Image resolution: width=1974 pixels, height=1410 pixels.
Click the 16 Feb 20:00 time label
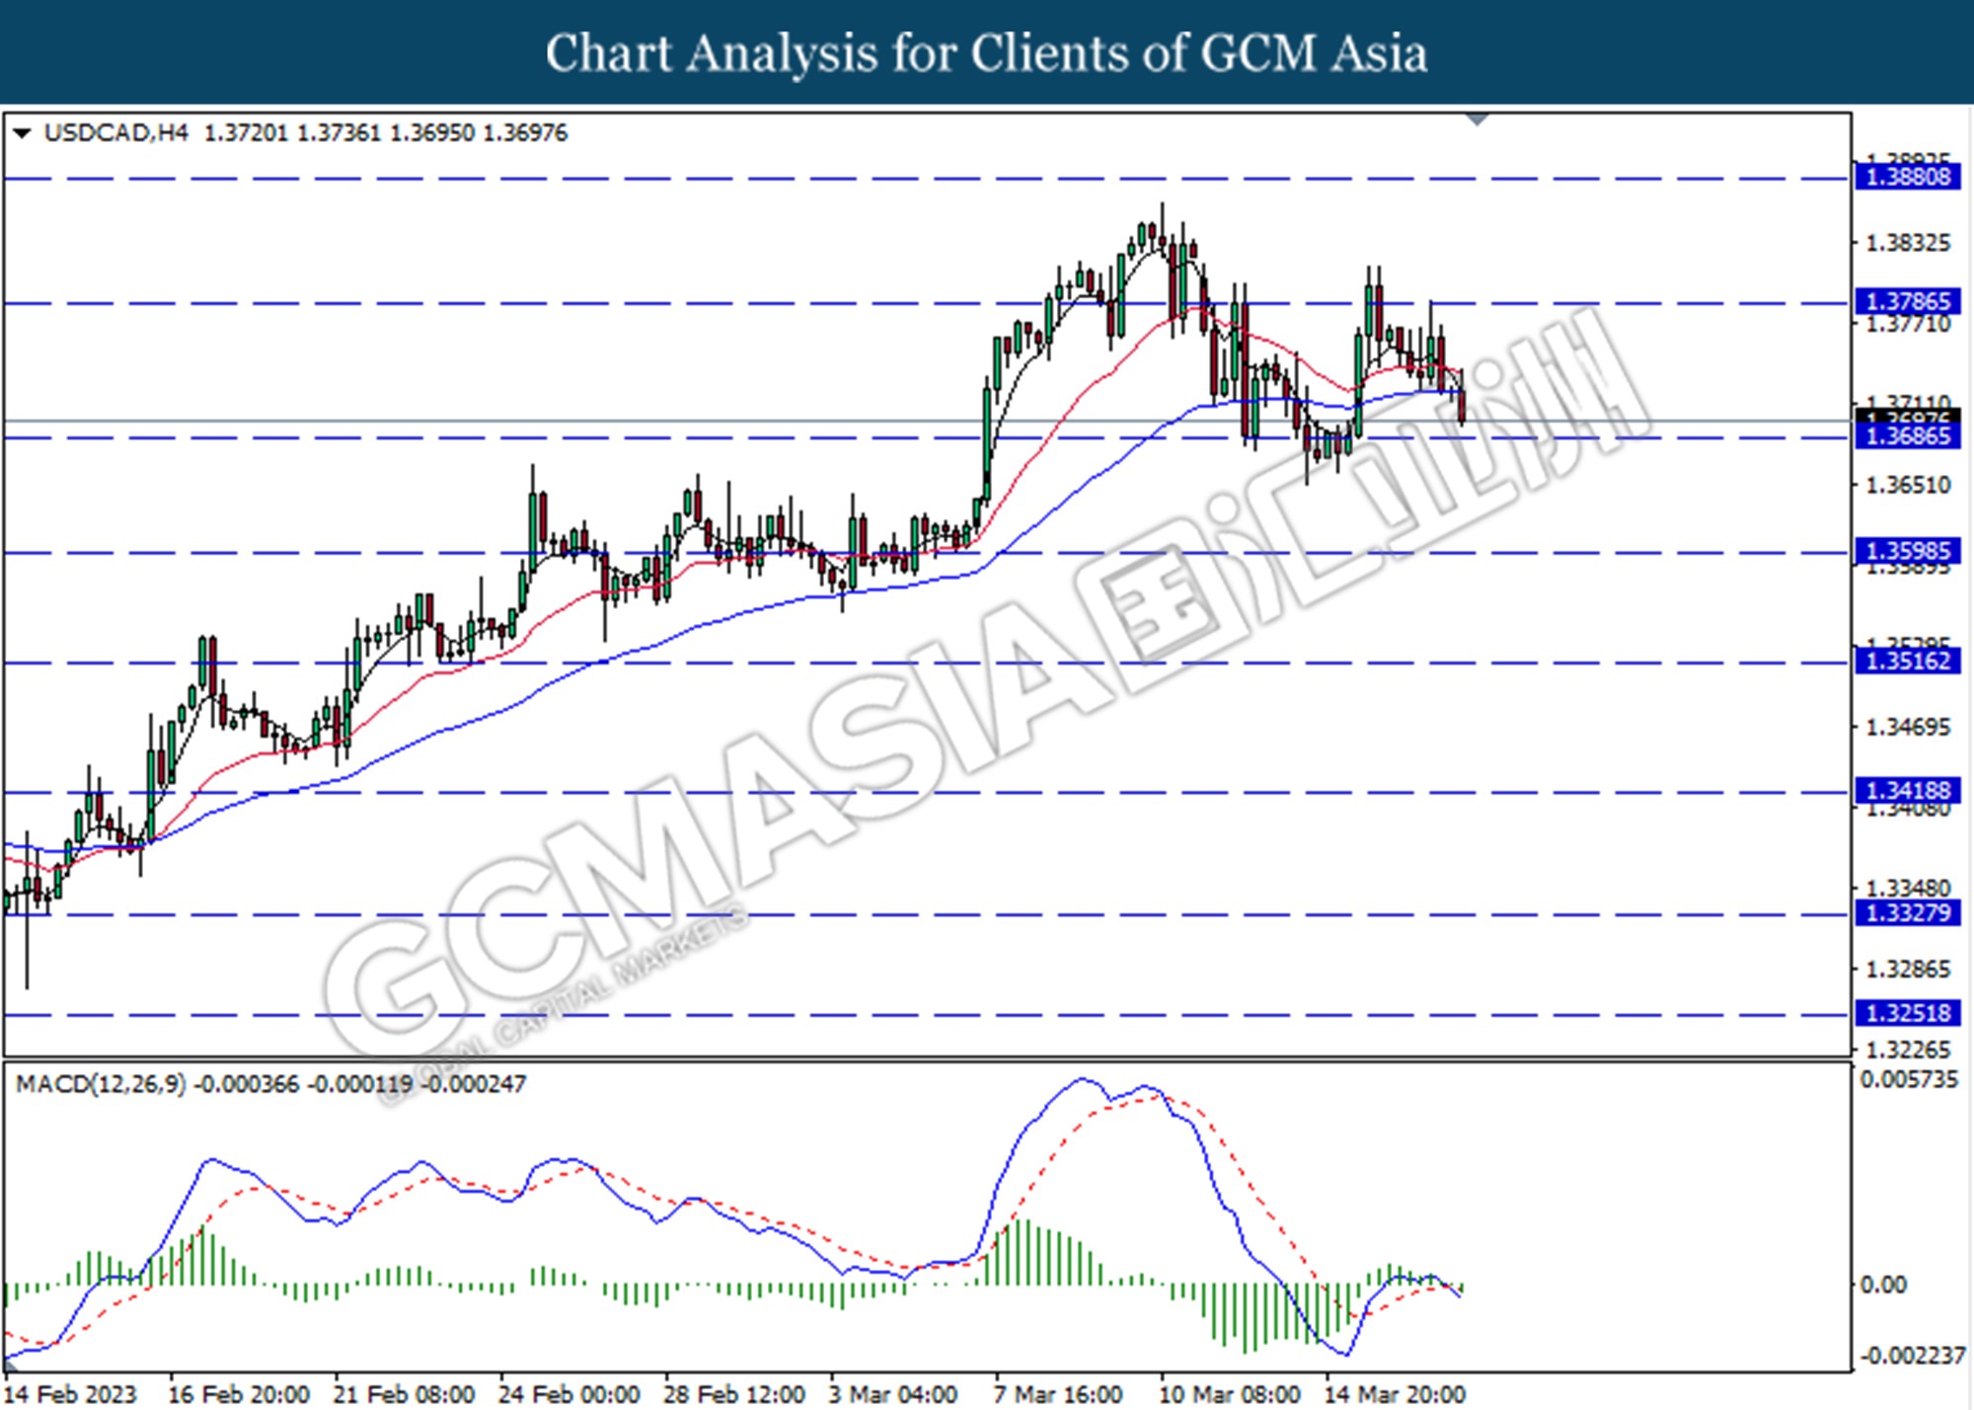(x=239, y=1394)
